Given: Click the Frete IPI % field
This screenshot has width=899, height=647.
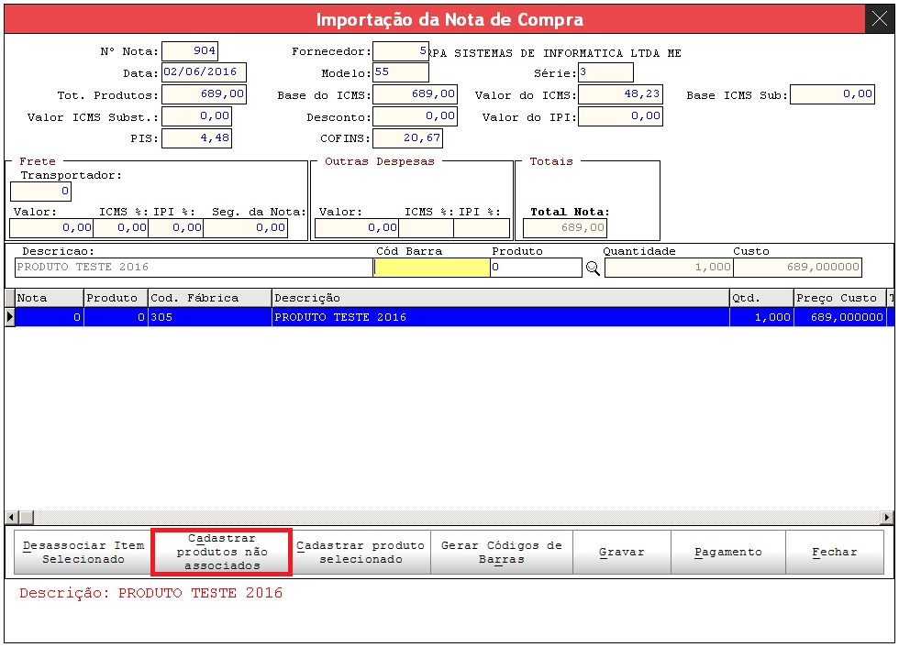Looking at the screenshot, I should coord(175,228).
